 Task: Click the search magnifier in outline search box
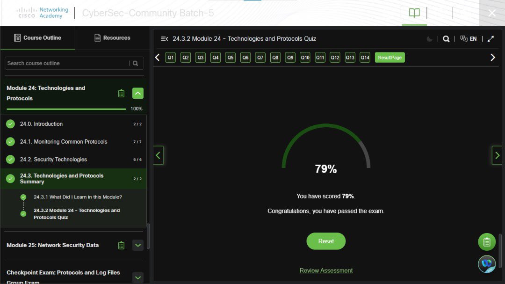(x=136, y=63)
